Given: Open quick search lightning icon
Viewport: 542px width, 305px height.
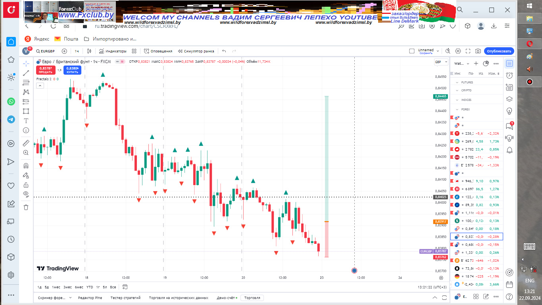Looking at the screenshot, I should [x=448, y=51].
